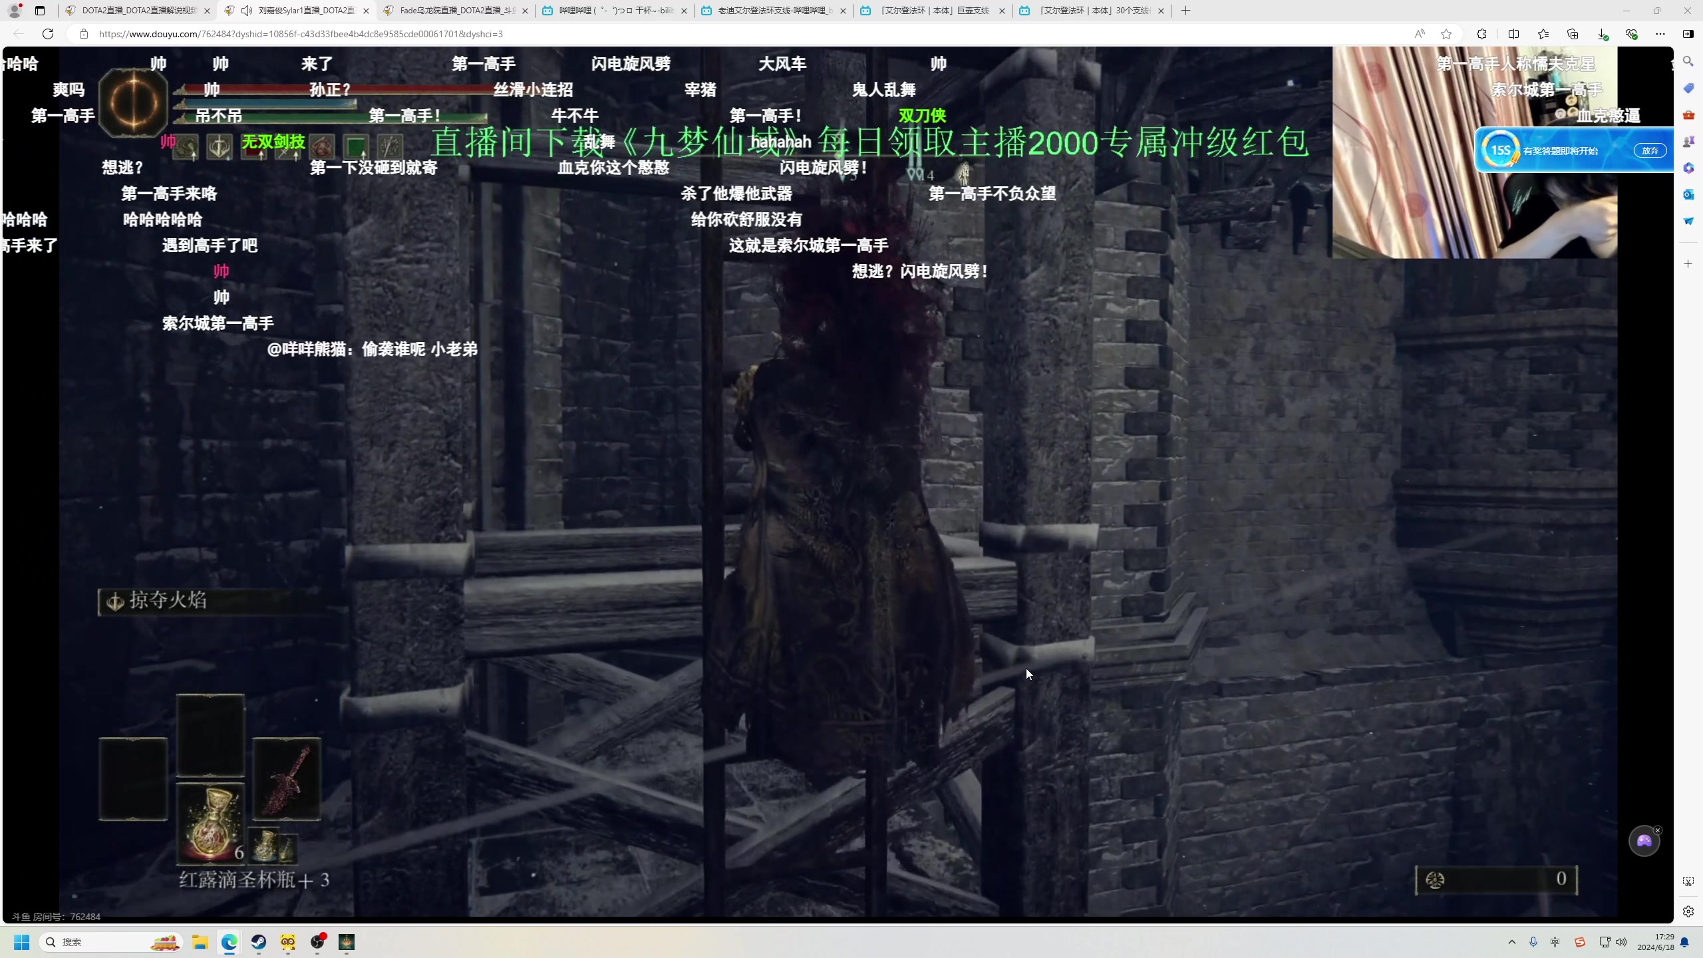Open sidebar Outlook
The image size is (1703, 958).
point(1688,194)
